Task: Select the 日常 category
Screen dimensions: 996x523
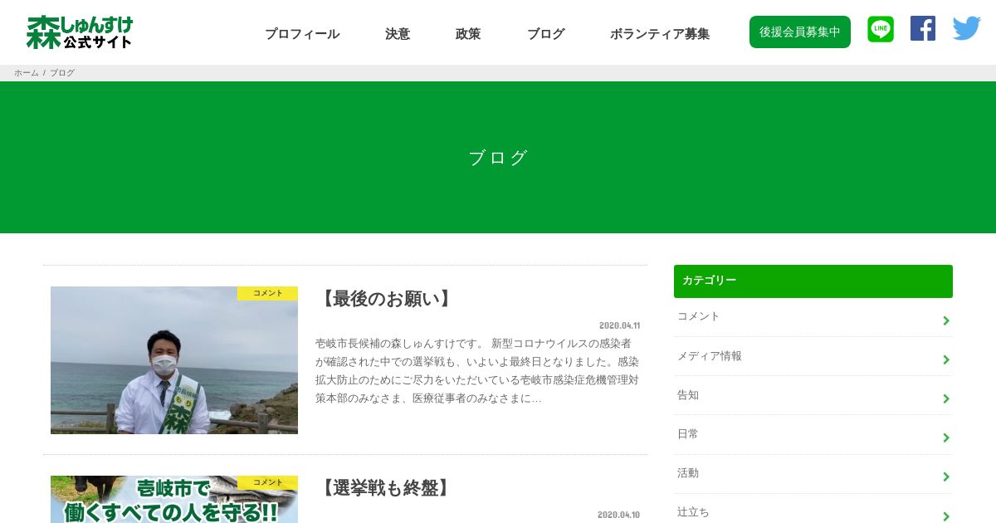Action: coord(813,434)
